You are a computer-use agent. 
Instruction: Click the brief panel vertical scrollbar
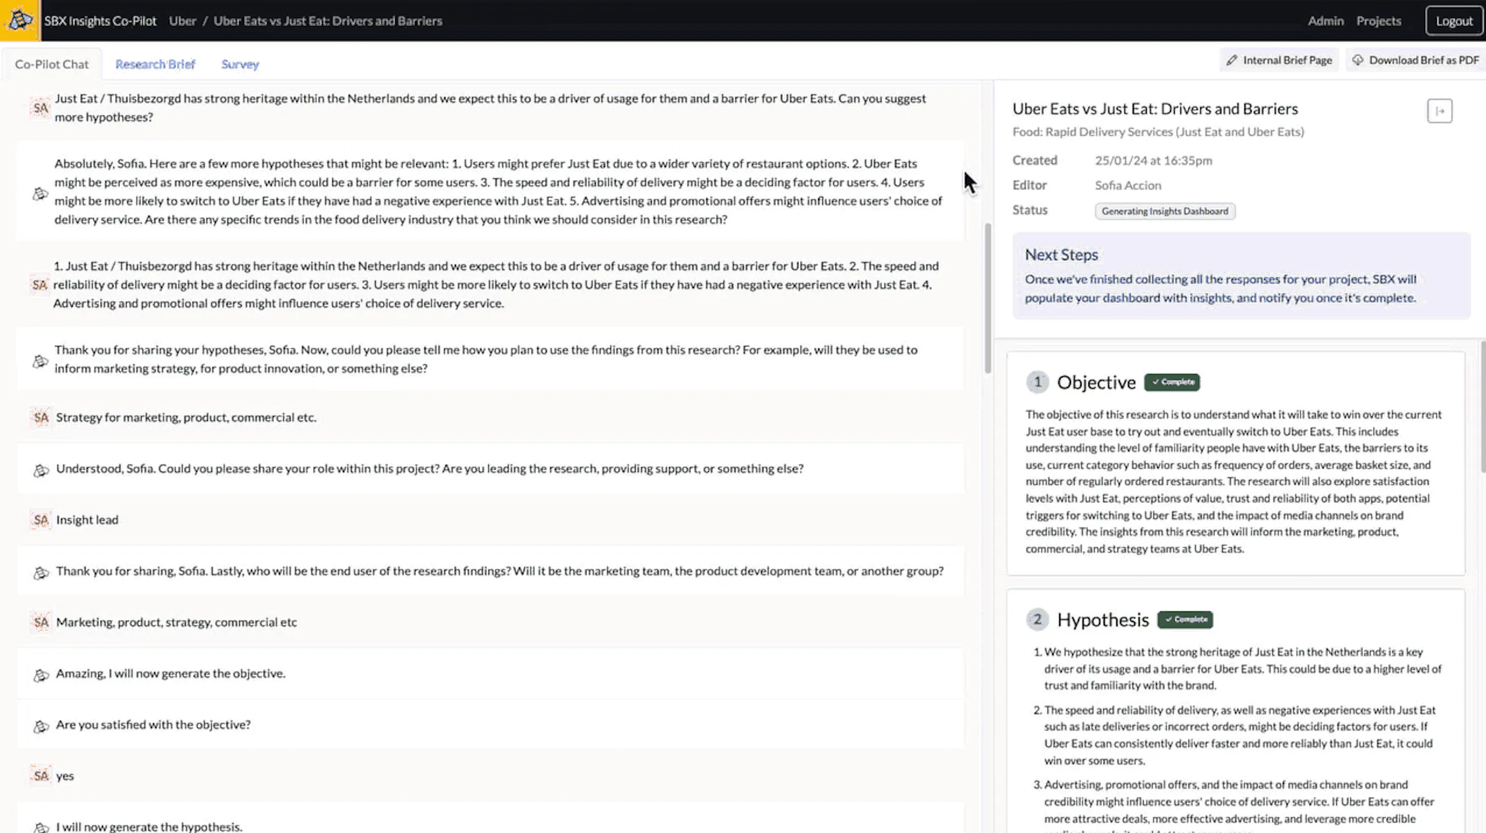[x=1483, y=407]
